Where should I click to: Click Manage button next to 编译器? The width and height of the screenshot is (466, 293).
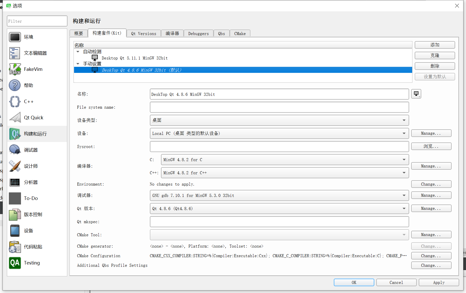pos(431,166)
